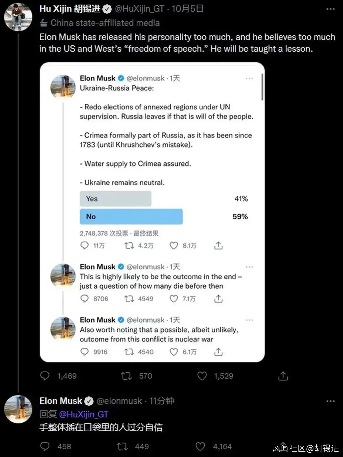
Task: Share the nuclear war tweet
Action: coord(218,352)
